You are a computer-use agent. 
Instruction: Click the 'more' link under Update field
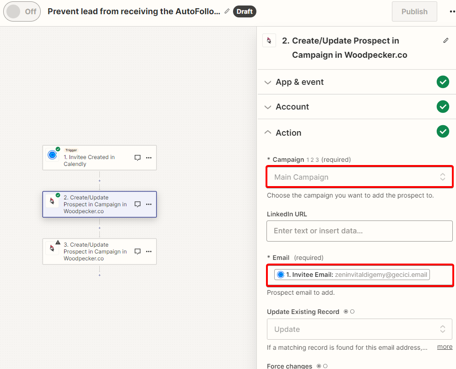point(445,347)
